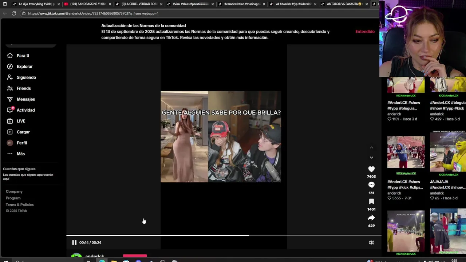Open the Program footer link
The height and width of the screenshot is (262, 466).
[13, 198]
